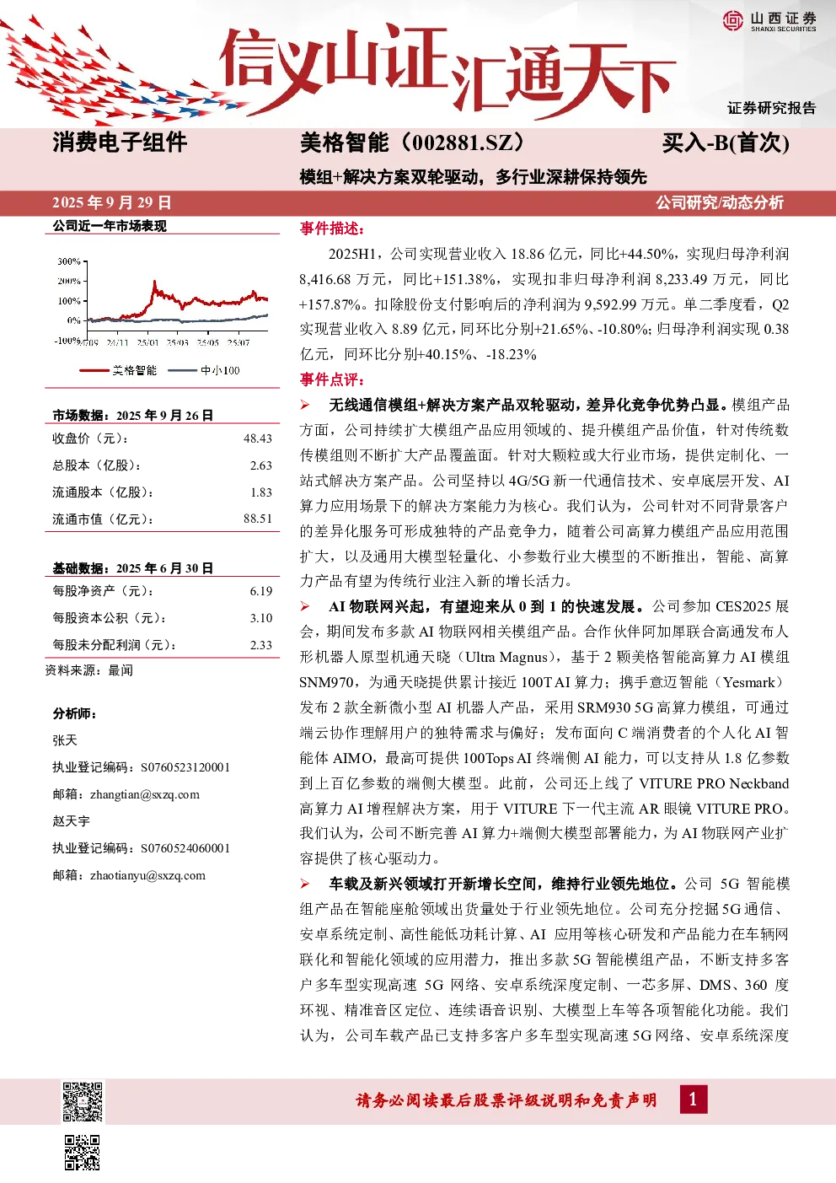Click the text VITURE PRO Neckband
The width and height of the screenshot is (836, 1183).
[714, 783]
